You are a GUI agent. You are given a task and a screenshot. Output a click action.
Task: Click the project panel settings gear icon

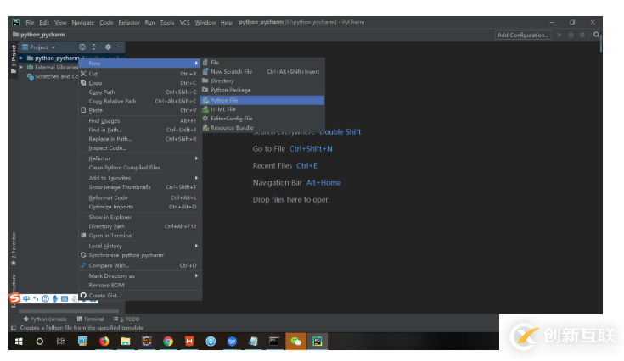pyautogui.click(x=107, y=47)
